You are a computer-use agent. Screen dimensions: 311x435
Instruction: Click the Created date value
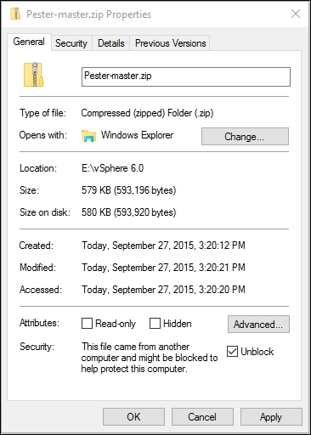click(163, 246)
